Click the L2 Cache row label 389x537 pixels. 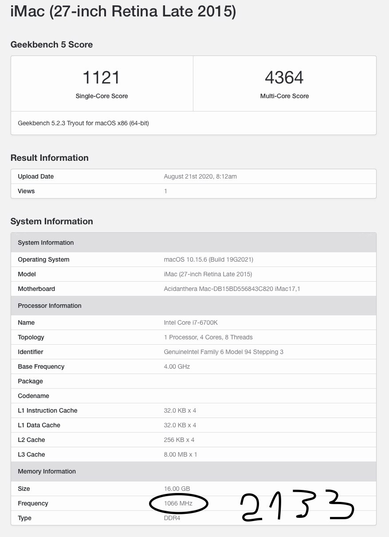[x=31, y=440]
